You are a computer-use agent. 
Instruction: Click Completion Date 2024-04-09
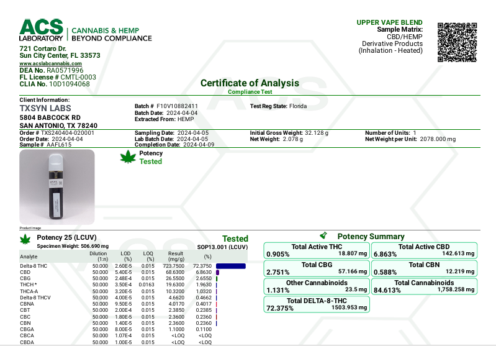[x=174, y=145]
